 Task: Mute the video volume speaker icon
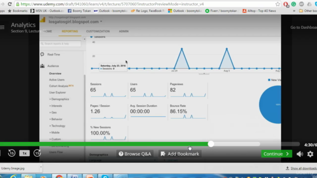pyautogui.click(x=300, y=154)
